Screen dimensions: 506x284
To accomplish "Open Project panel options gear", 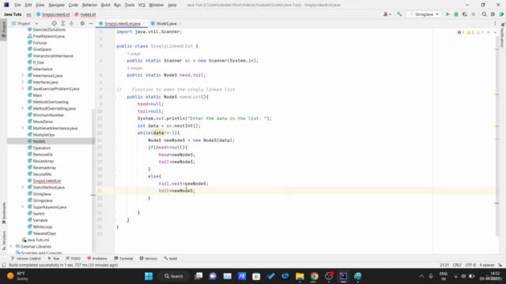I will pos(82,24).
